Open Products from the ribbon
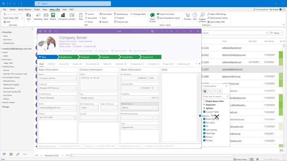The image size is (287, 161). [119, 18]
